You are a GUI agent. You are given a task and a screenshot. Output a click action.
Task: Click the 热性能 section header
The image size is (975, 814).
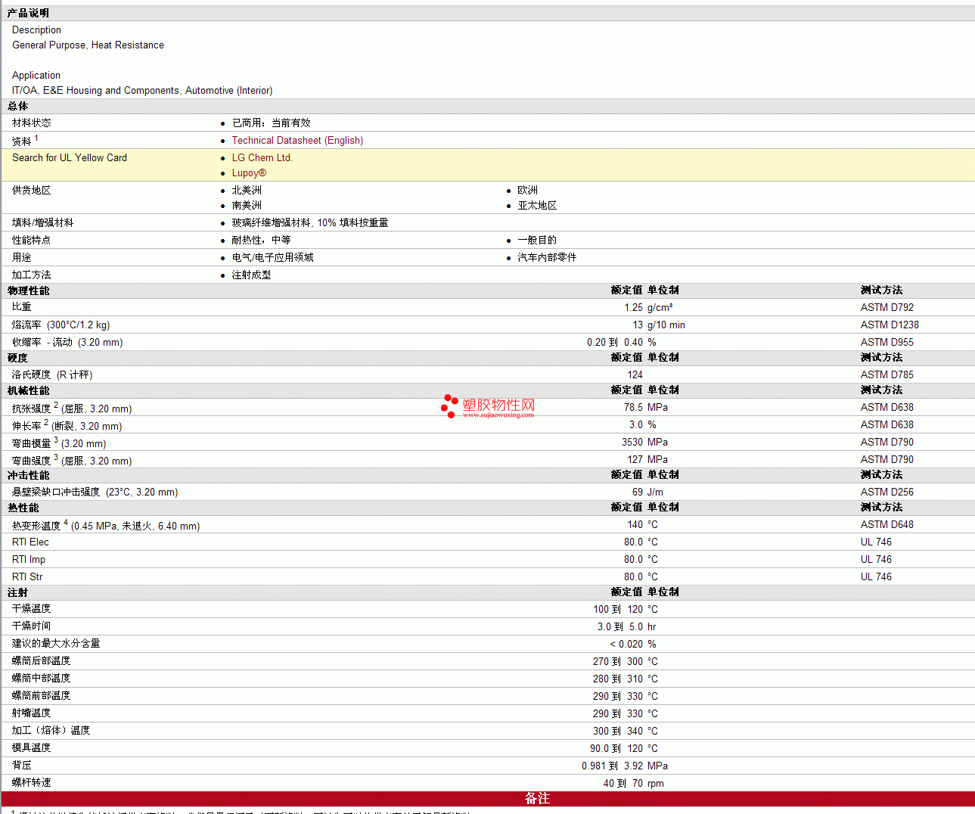(23, 508)
